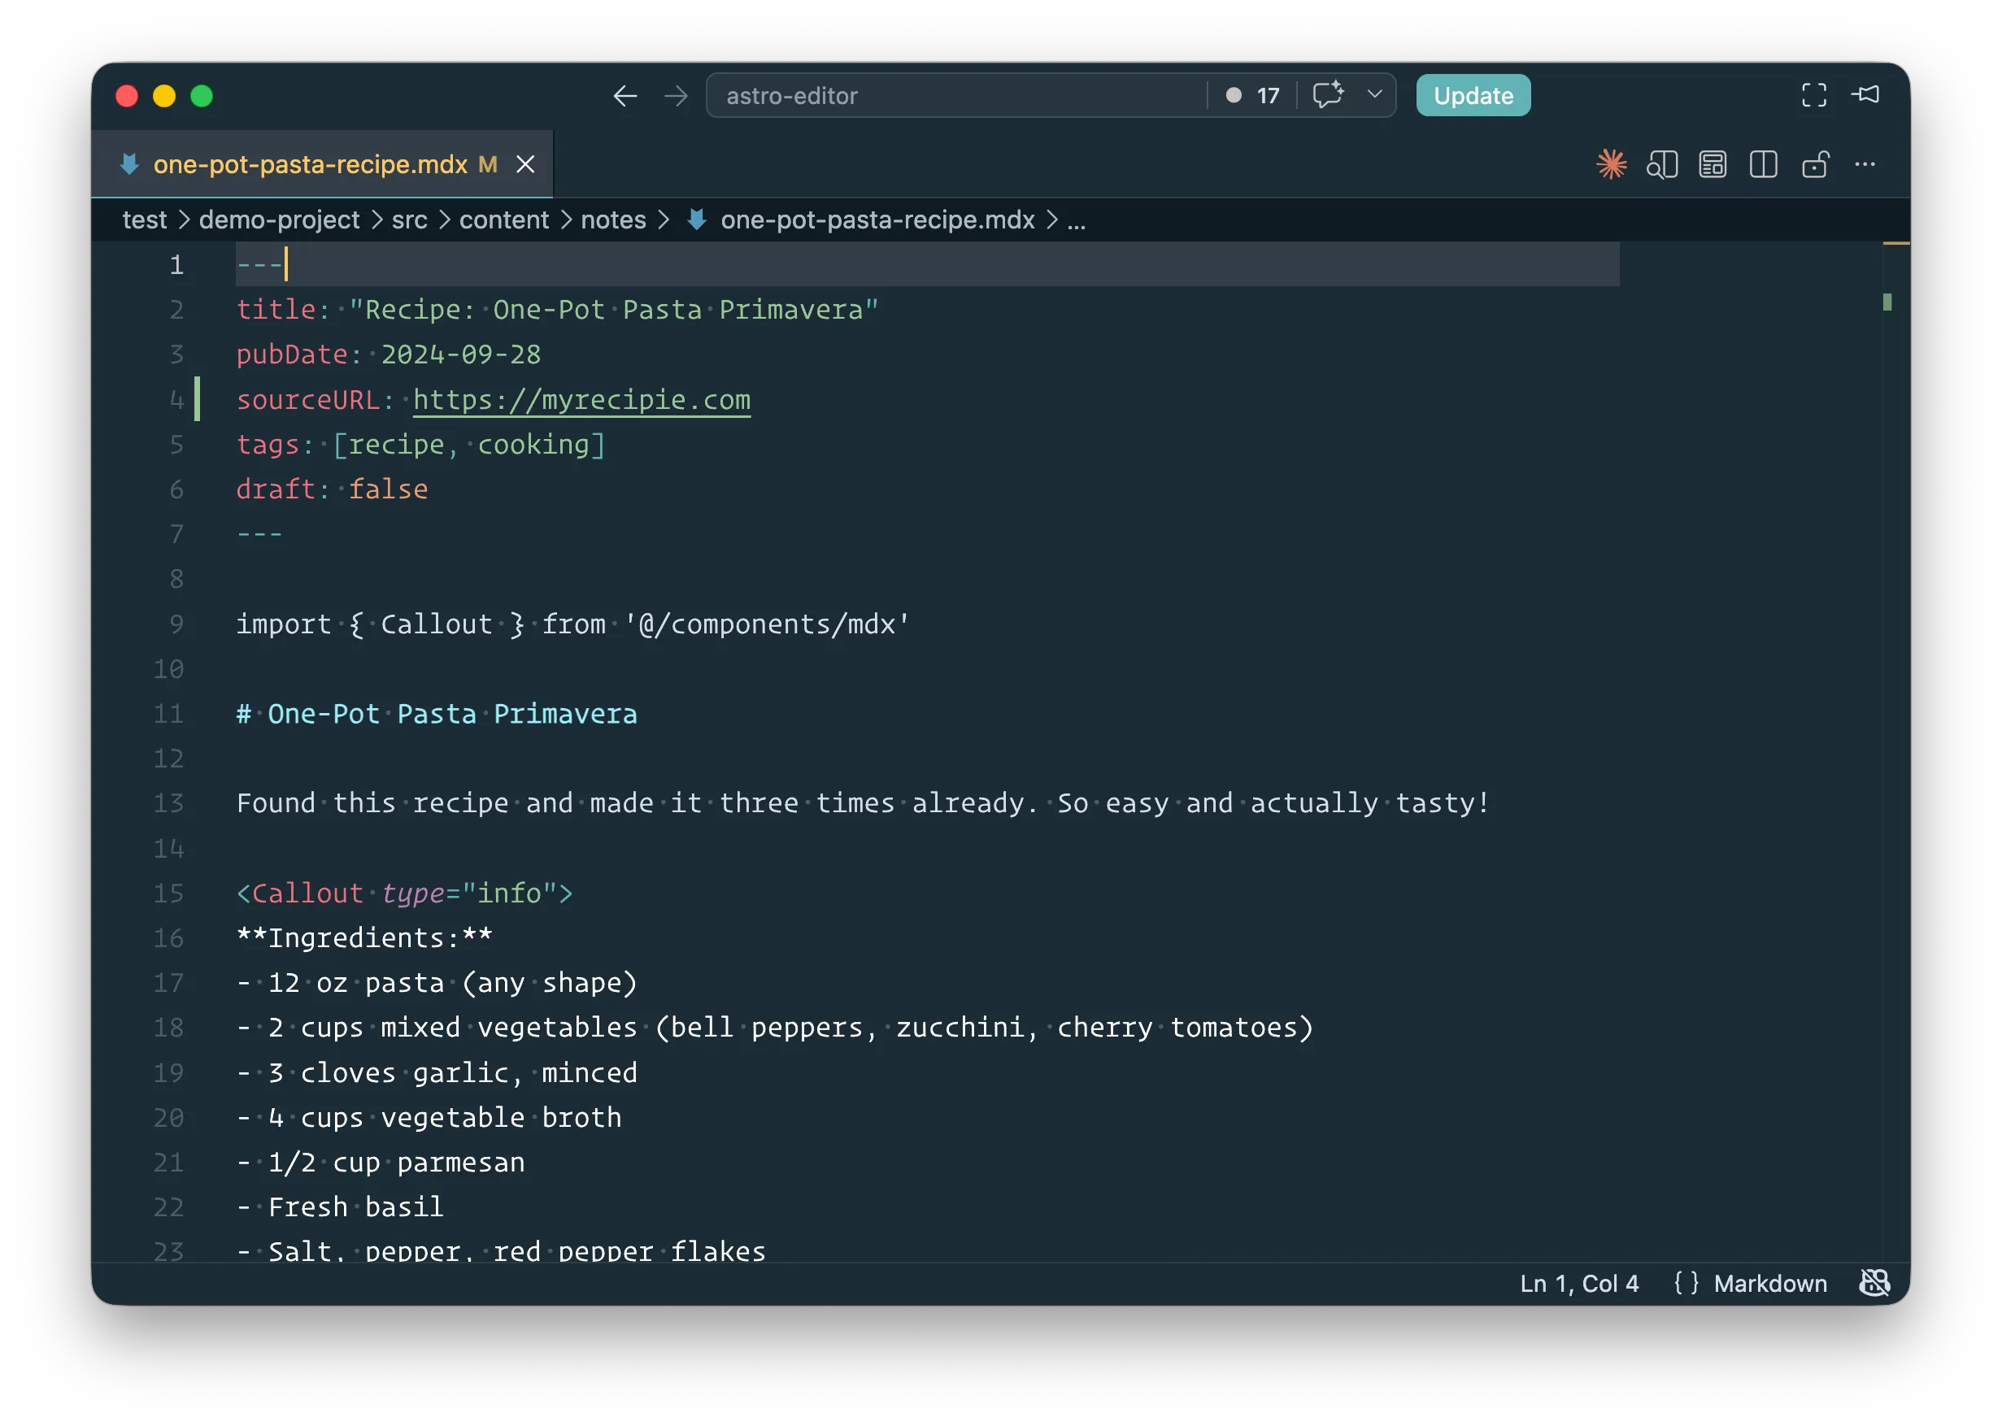Click the curly braces status bar icon

click(1685, 1283)
